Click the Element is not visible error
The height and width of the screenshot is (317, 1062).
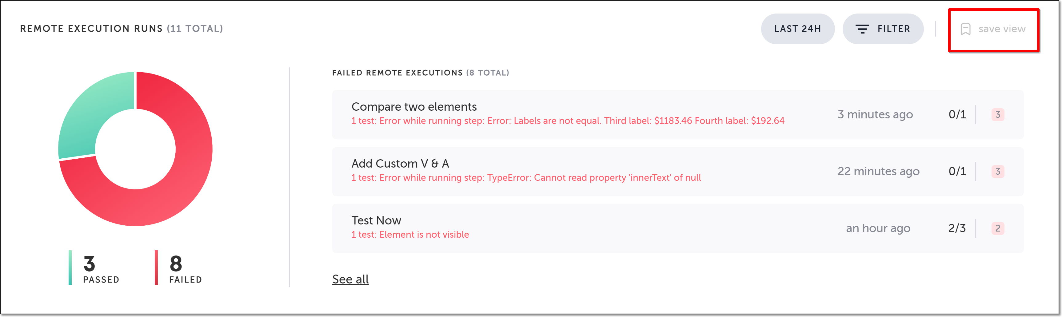point(410,235)
